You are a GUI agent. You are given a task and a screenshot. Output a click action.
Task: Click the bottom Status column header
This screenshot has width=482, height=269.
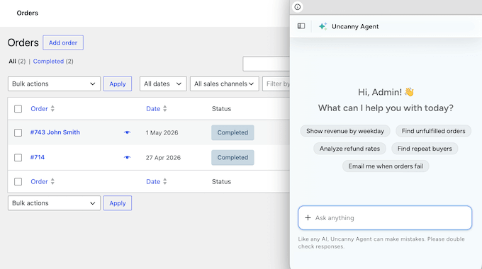[x=221, y=181]
